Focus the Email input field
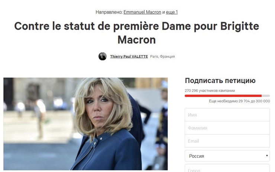Viewport: 275px width, 172px height. click(227, 141)
